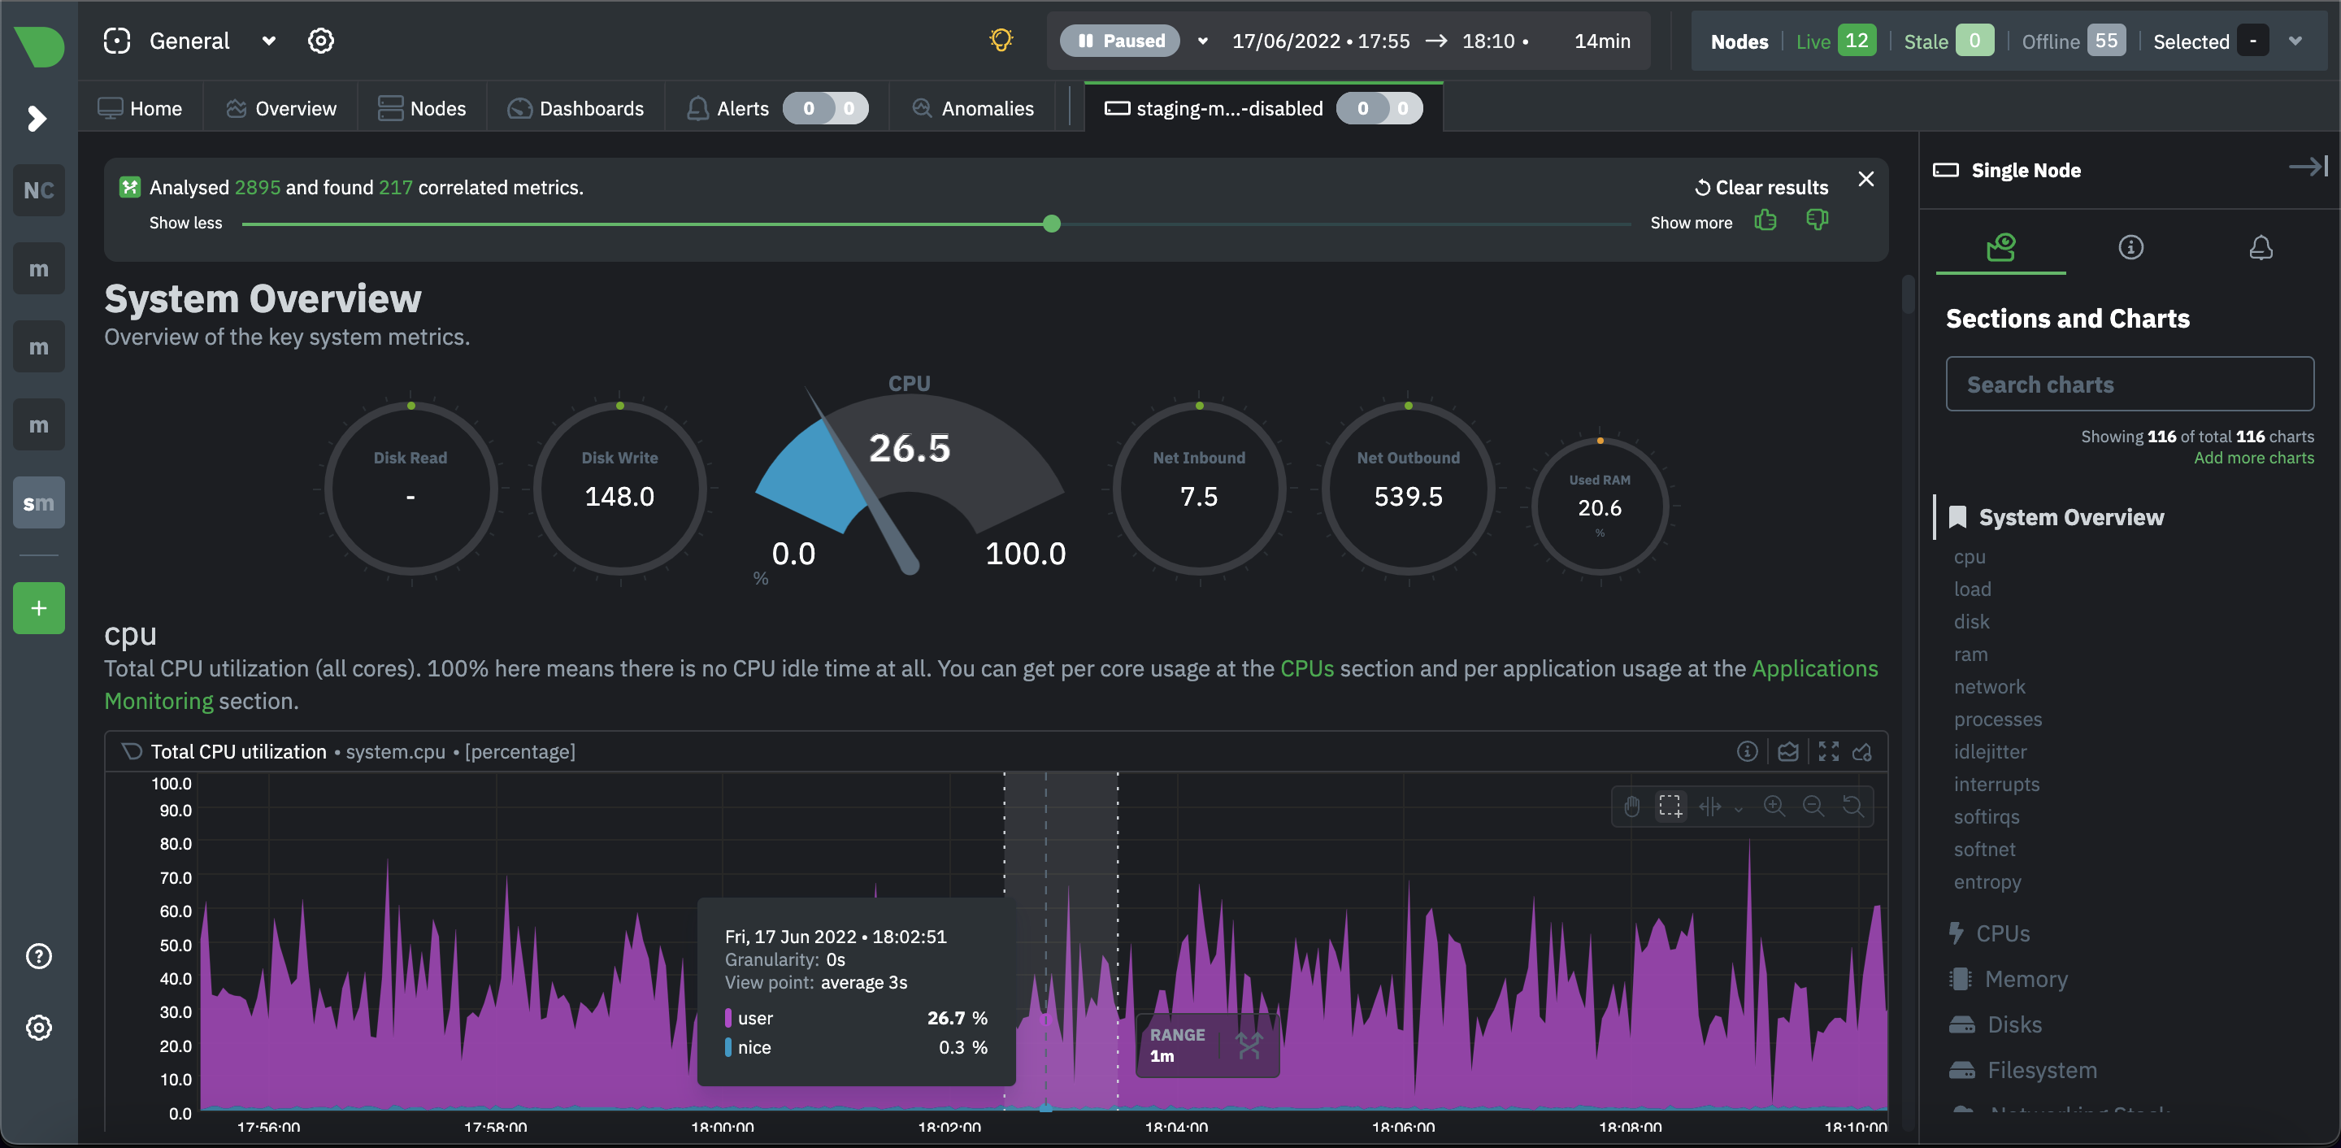Click the Disk Write gauge
The image size is (2341, 1148).
pyautogui.click(x=619, y=489)
